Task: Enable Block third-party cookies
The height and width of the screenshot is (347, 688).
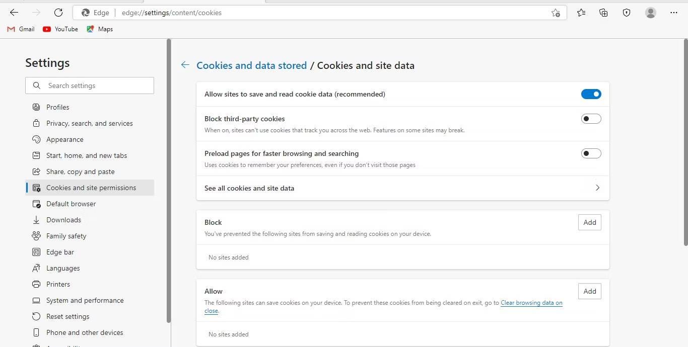Action: [591, 118]
